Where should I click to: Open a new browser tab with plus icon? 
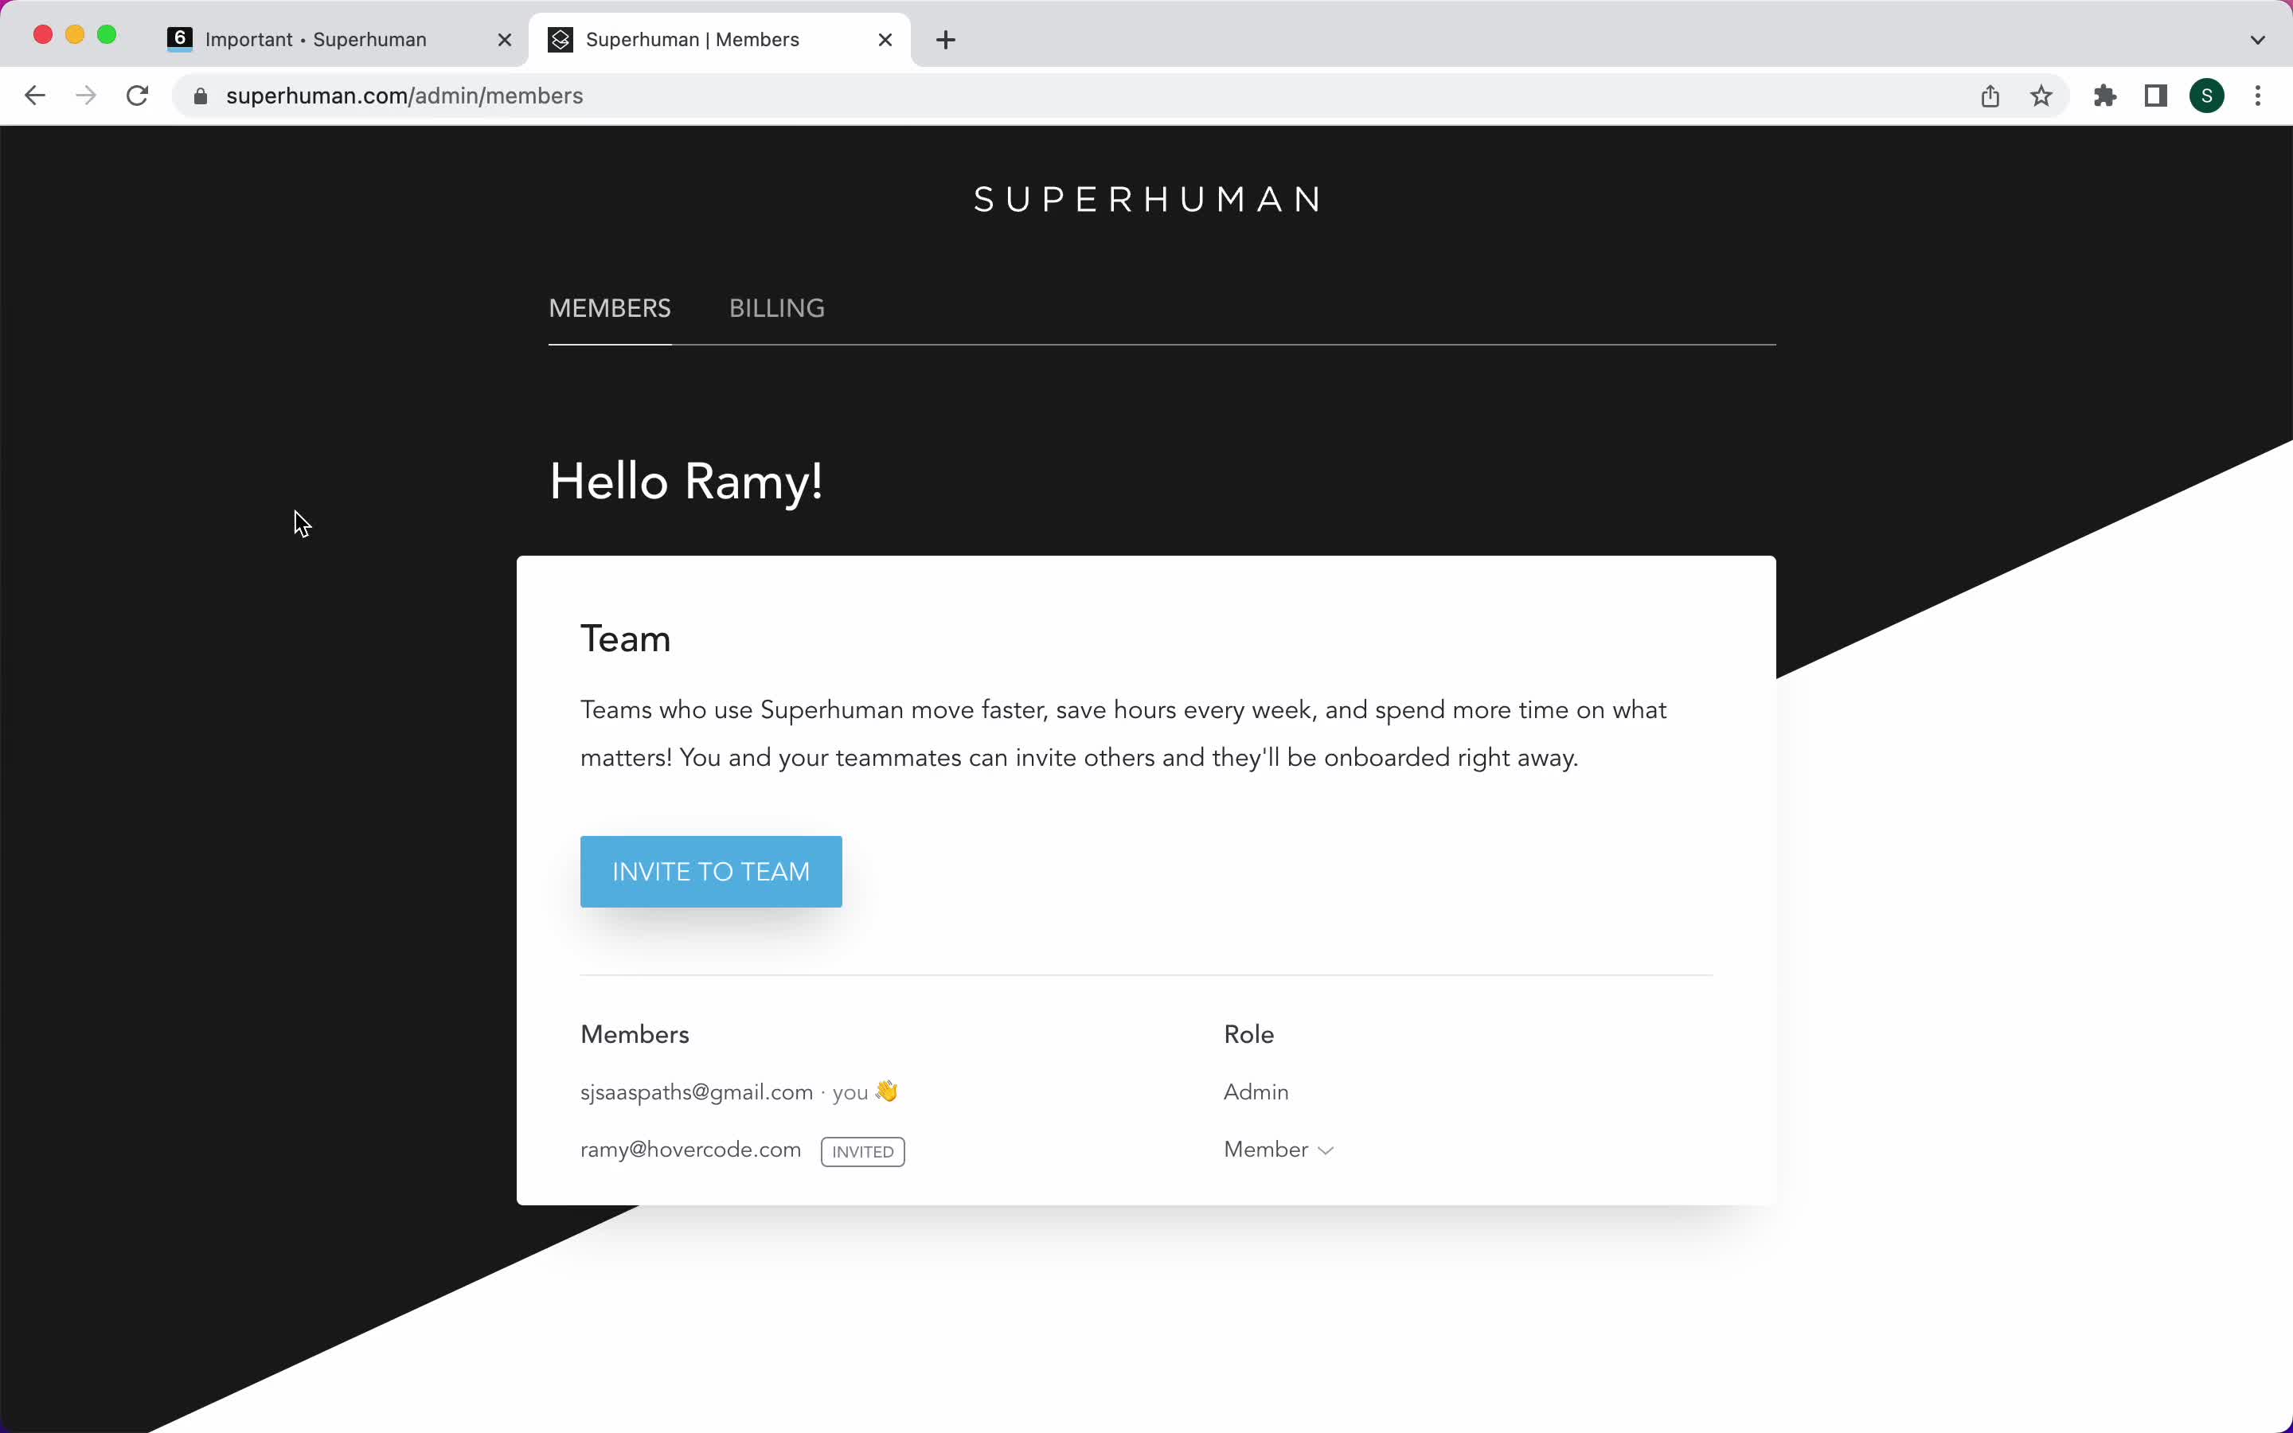pos(946,38)
